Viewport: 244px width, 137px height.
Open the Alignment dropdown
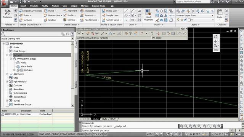pos(71,11)
